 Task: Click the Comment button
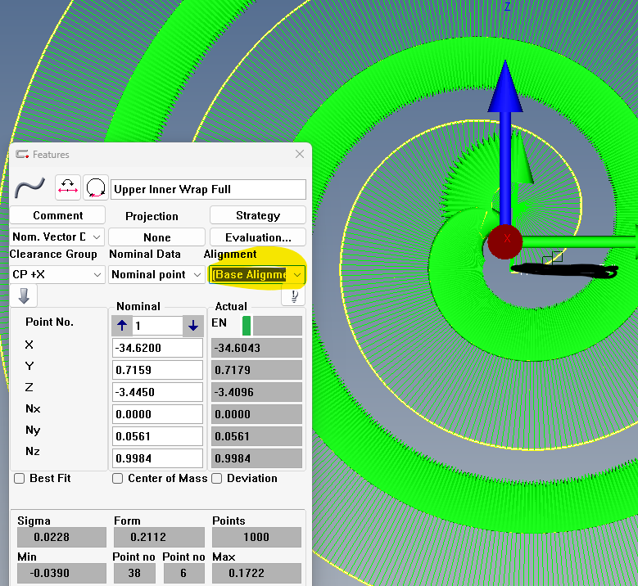tap(57, 215)
